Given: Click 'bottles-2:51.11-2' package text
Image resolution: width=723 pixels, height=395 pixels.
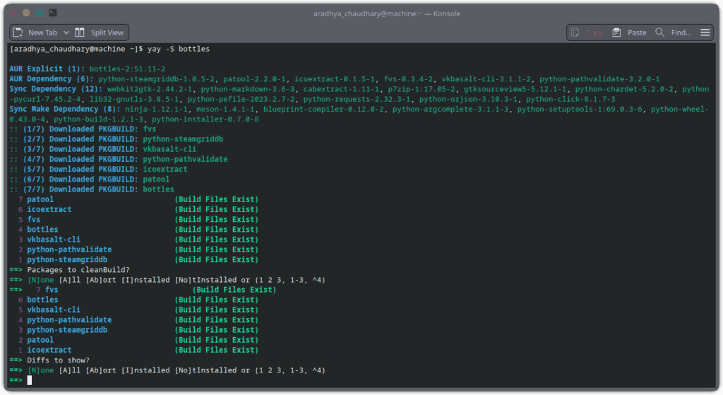Looking at the screenshot, I should [127, 69].
